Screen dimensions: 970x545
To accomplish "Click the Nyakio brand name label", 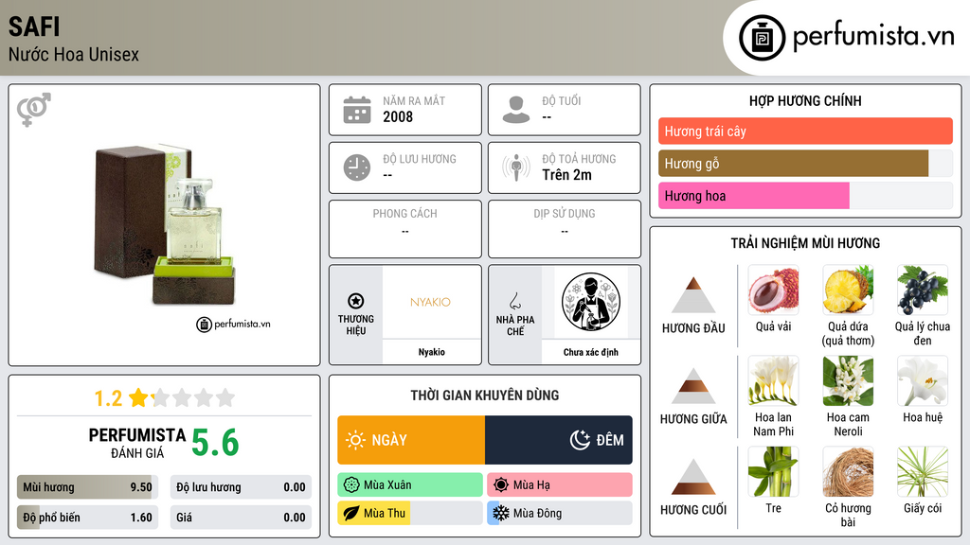I will click(431, 352).
